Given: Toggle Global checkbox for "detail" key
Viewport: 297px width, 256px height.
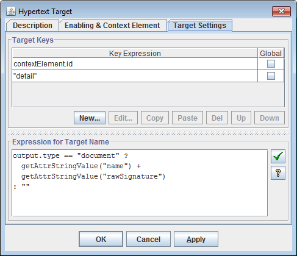Looking at the screenshot, I should 271,76.
